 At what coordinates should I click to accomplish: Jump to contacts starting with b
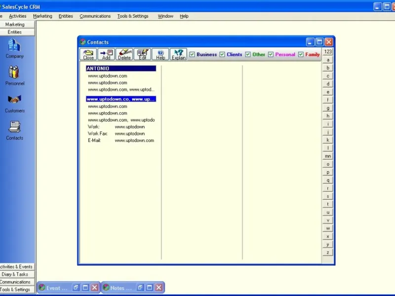click(328, 68)
